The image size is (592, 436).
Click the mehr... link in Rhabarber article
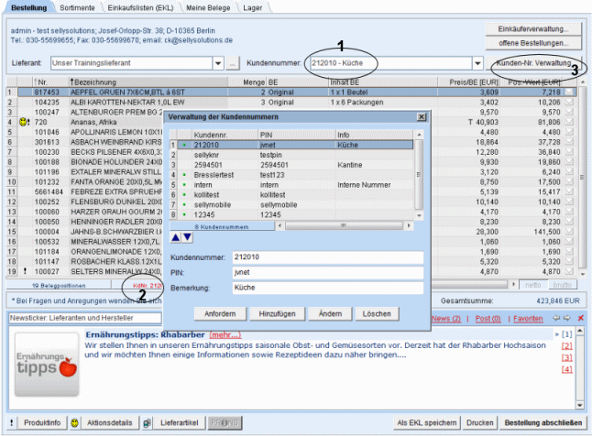(x=225, y=335)
